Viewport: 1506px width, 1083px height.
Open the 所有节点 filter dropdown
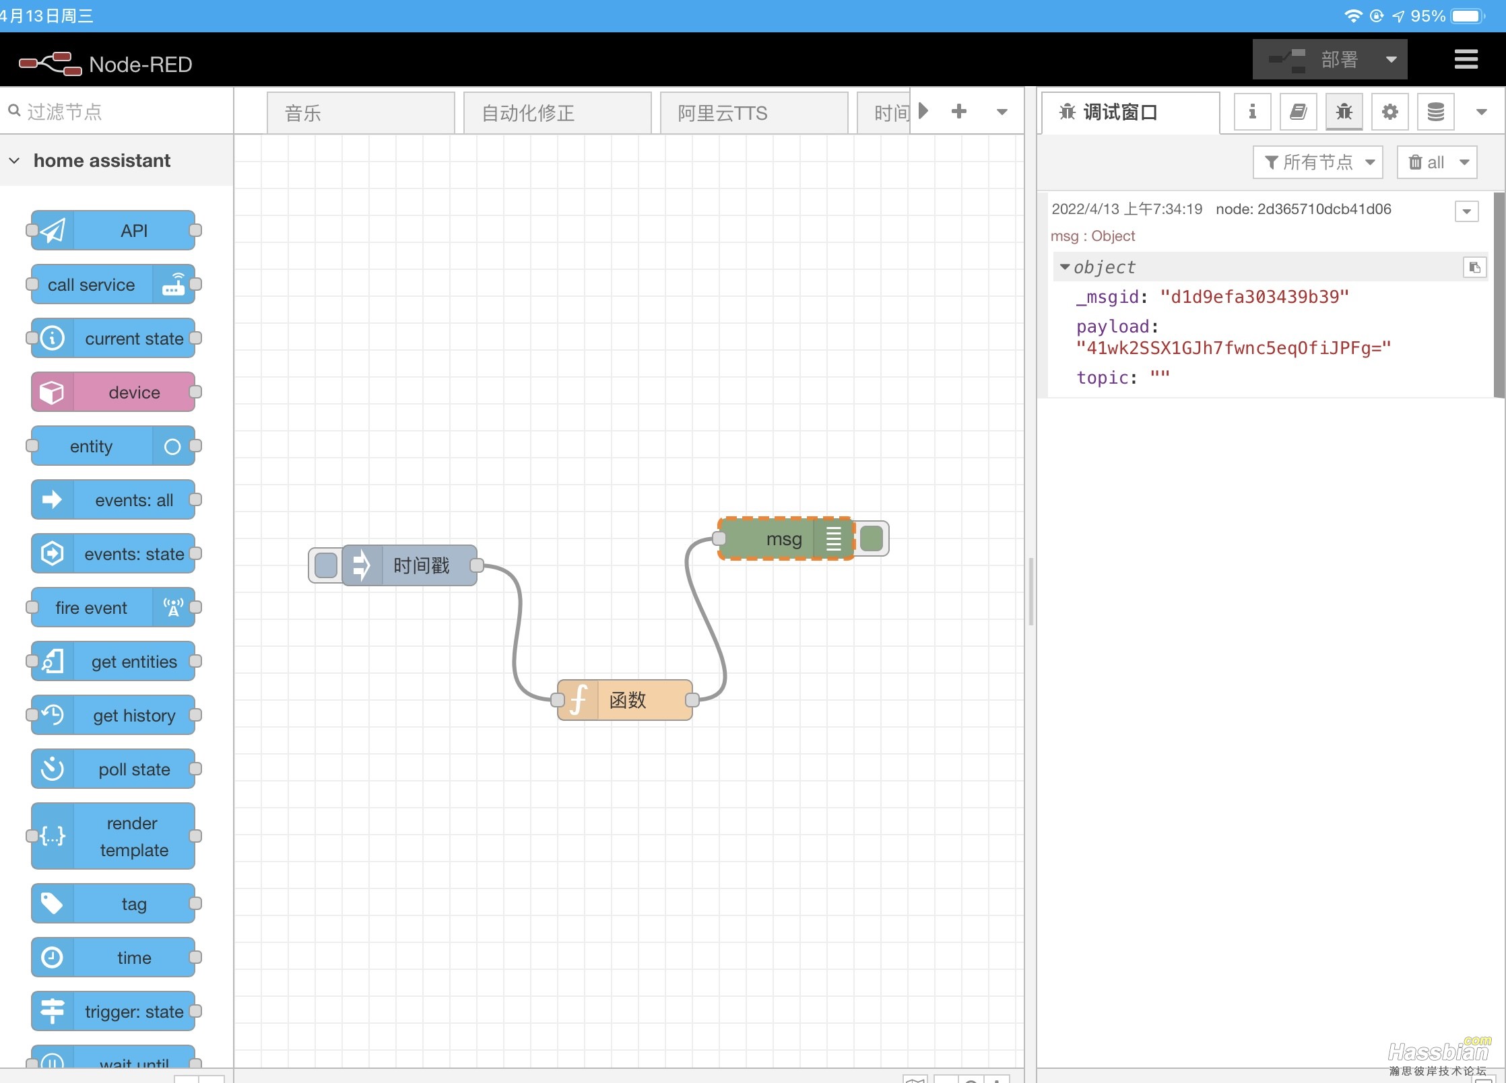tap(1317, 162)
